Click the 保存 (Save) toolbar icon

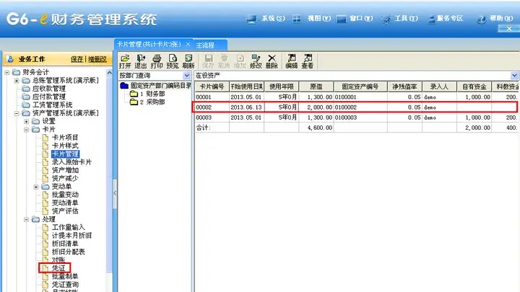[x=208, y=61]
